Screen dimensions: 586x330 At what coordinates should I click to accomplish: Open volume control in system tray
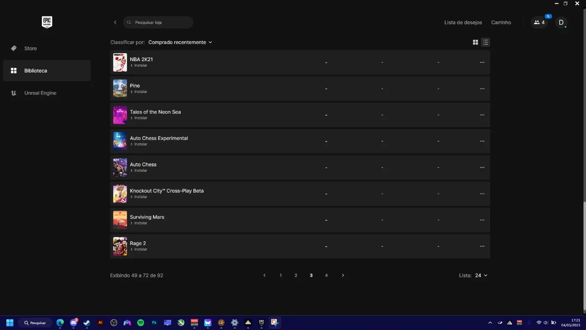(546, 323)
